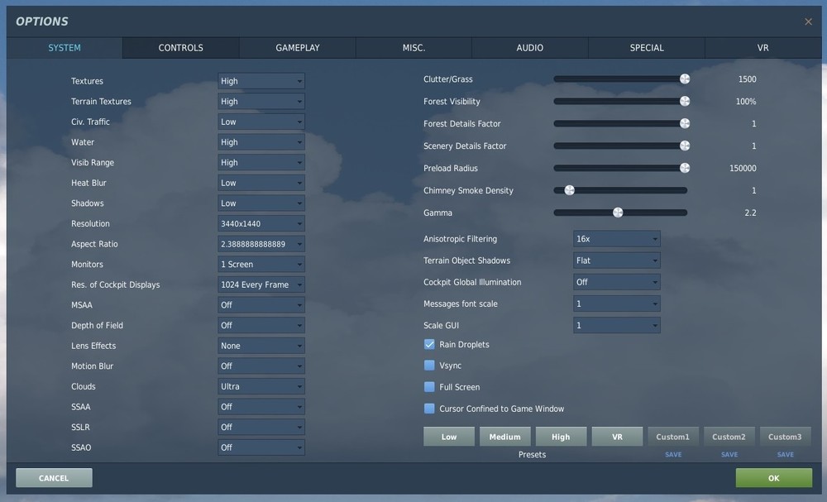
Task: Save settings under Custom2 preset
Action: pyautogui.click(x=729, y=454)
